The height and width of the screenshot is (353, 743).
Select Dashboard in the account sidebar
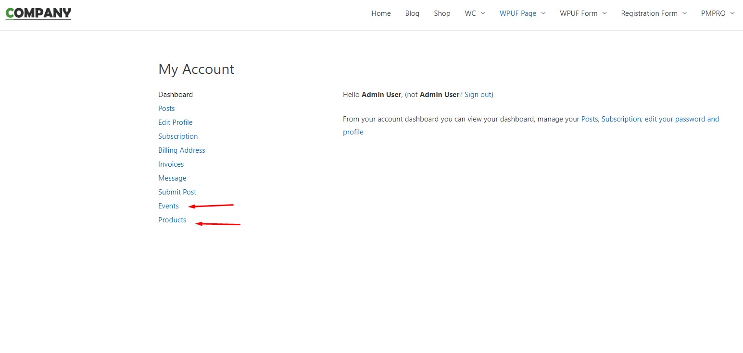(176, 95)
